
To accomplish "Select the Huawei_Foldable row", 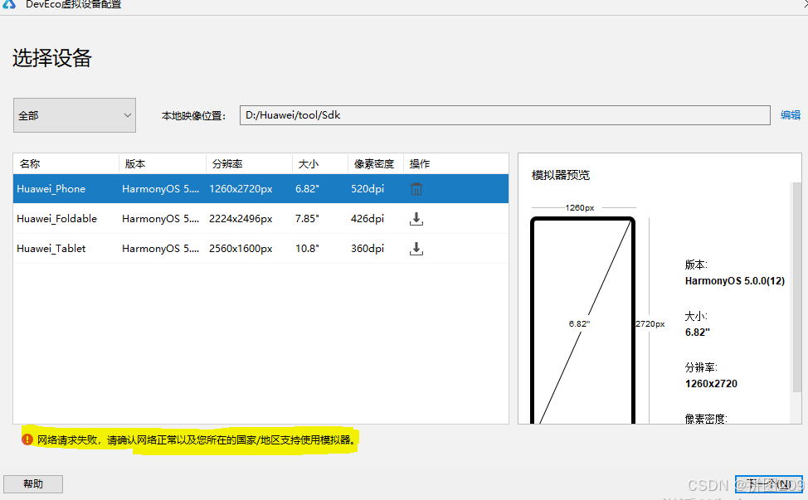I will point(260,219).
